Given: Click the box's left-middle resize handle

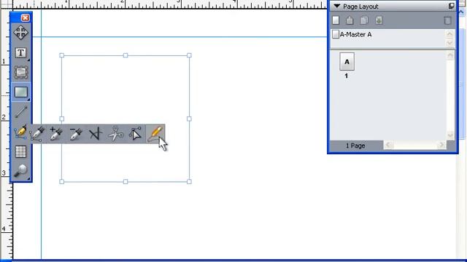Looking at the screenshot, I should [61, 119].
